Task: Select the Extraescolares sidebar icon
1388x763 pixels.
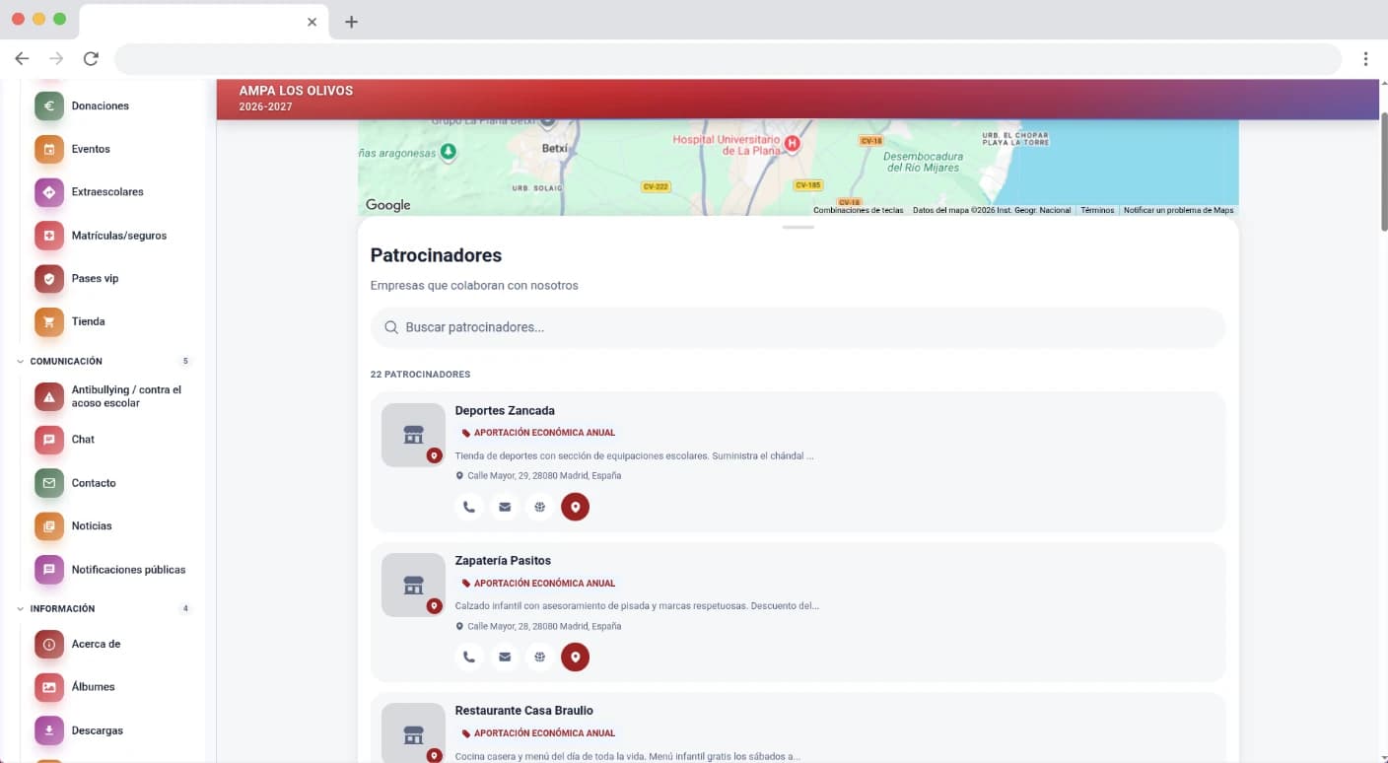Action: tap(49, 192)
